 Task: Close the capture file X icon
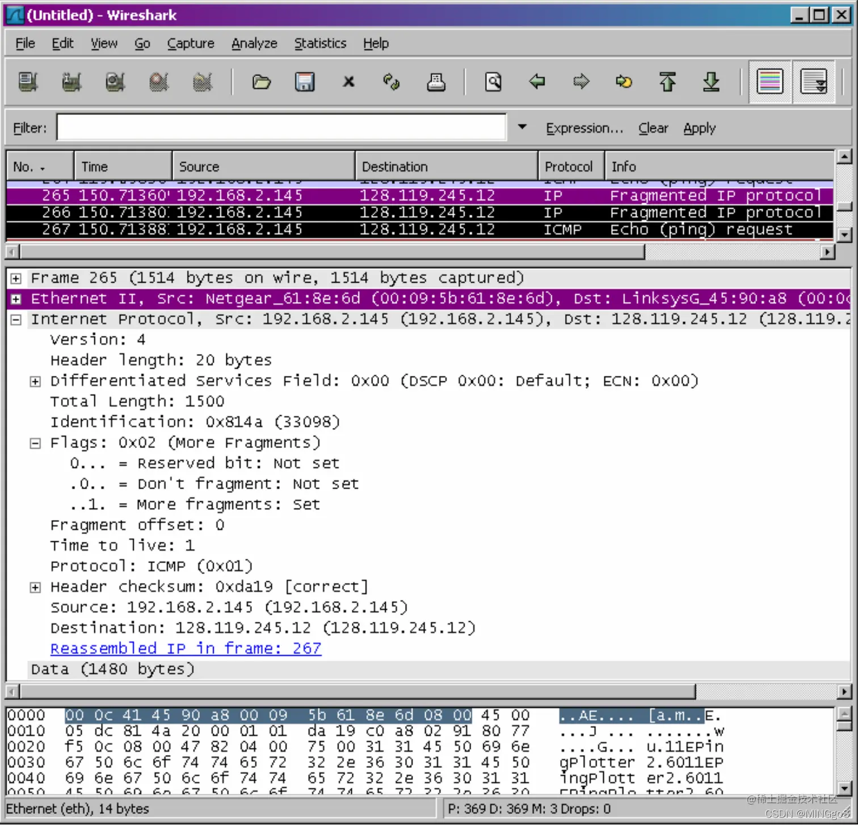coord(348,82)
